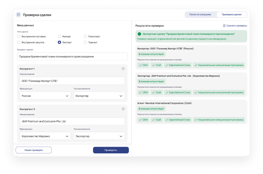Expand the Импортер counterparty type dropdown

pos(99,96)
